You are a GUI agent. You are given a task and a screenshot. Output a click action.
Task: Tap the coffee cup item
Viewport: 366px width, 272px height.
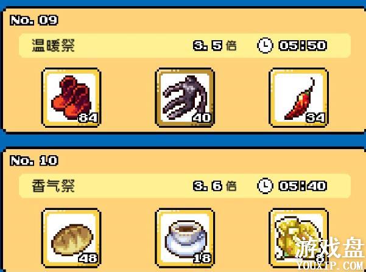pyautogui.click(x=185, y=238)
